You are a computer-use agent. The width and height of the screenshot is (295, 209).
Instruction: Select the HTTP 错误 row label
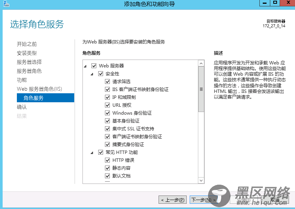(123, 160)
